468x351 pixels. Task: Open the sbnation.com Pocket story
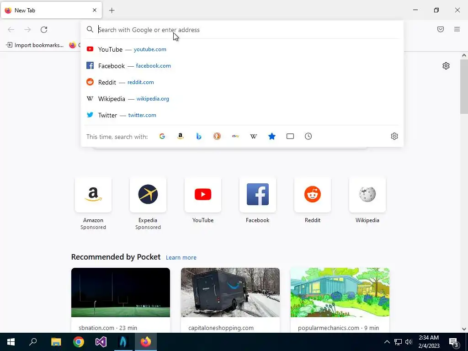coord(121,300)
